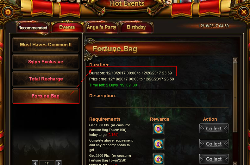Go to previous page arrow
The image size is (250, 165).
click(35, 163)
